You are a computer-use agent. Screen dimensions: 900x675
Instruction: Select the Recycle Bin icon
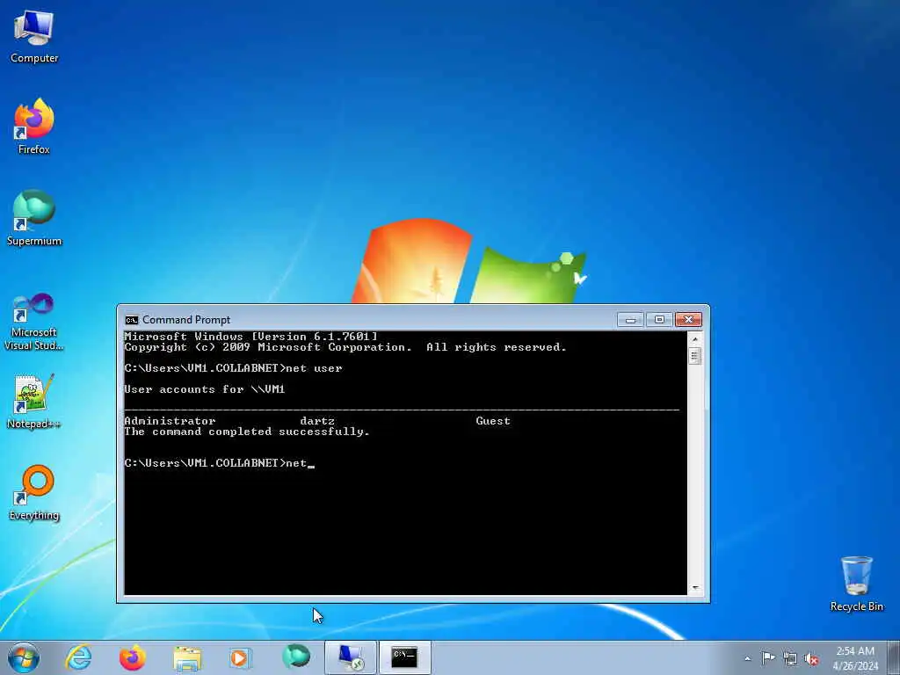[x=856, y=584]
